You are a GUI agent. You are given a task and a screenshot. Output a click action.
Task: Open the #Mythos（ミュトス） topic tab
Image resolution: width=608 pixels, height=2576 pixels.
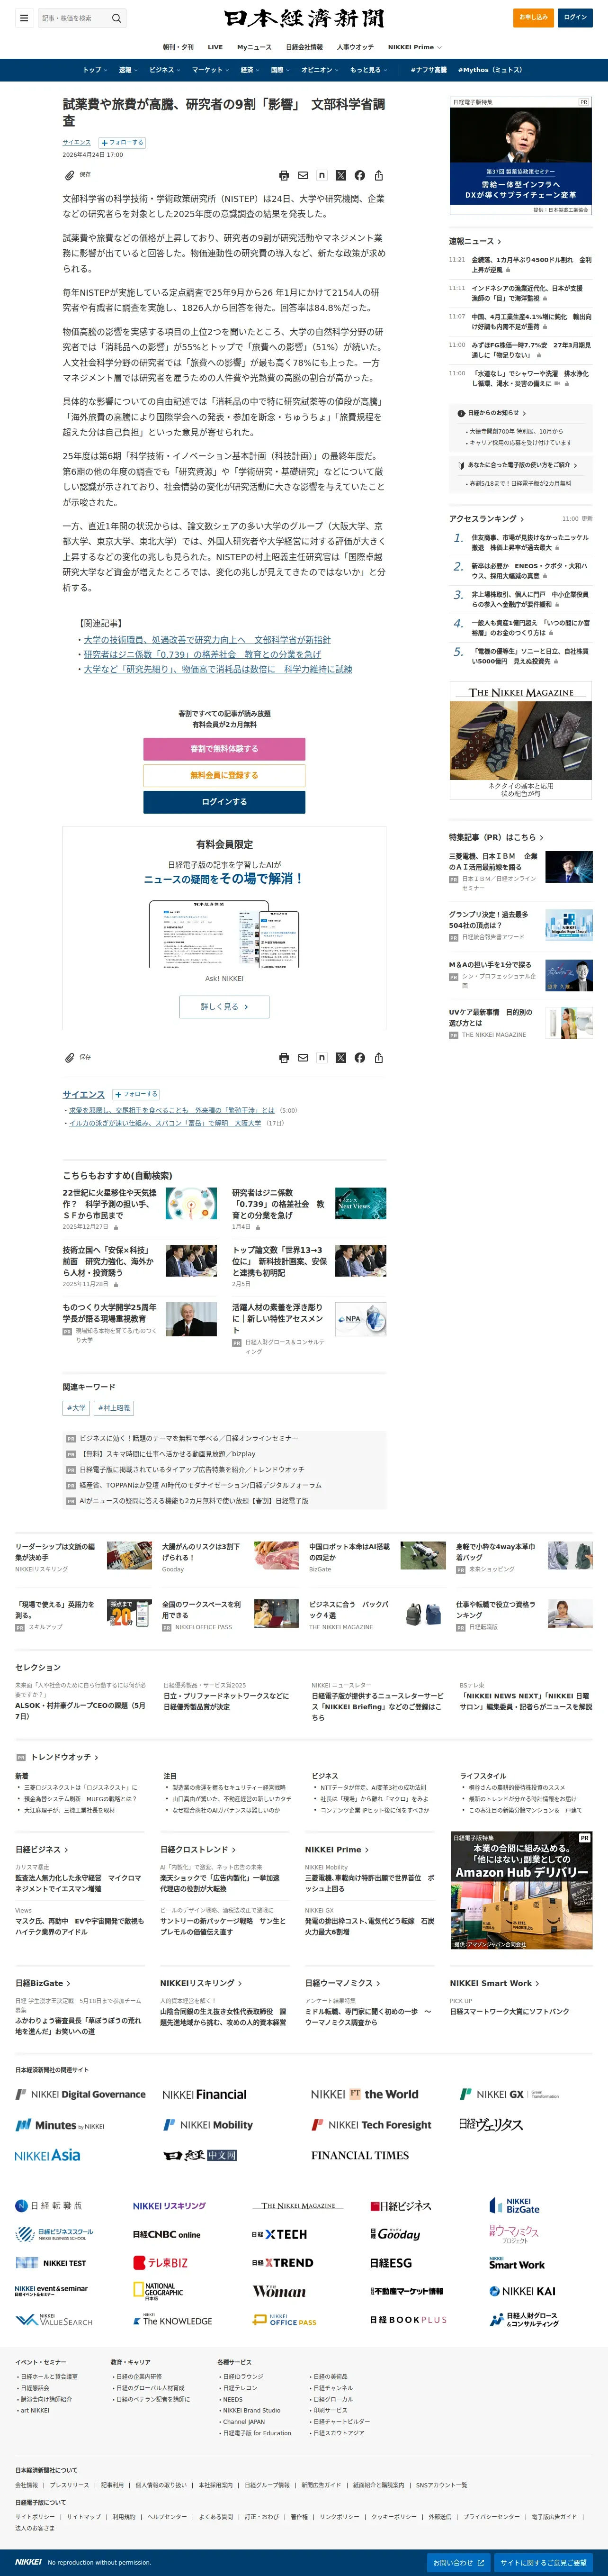[x=490, y=70]
